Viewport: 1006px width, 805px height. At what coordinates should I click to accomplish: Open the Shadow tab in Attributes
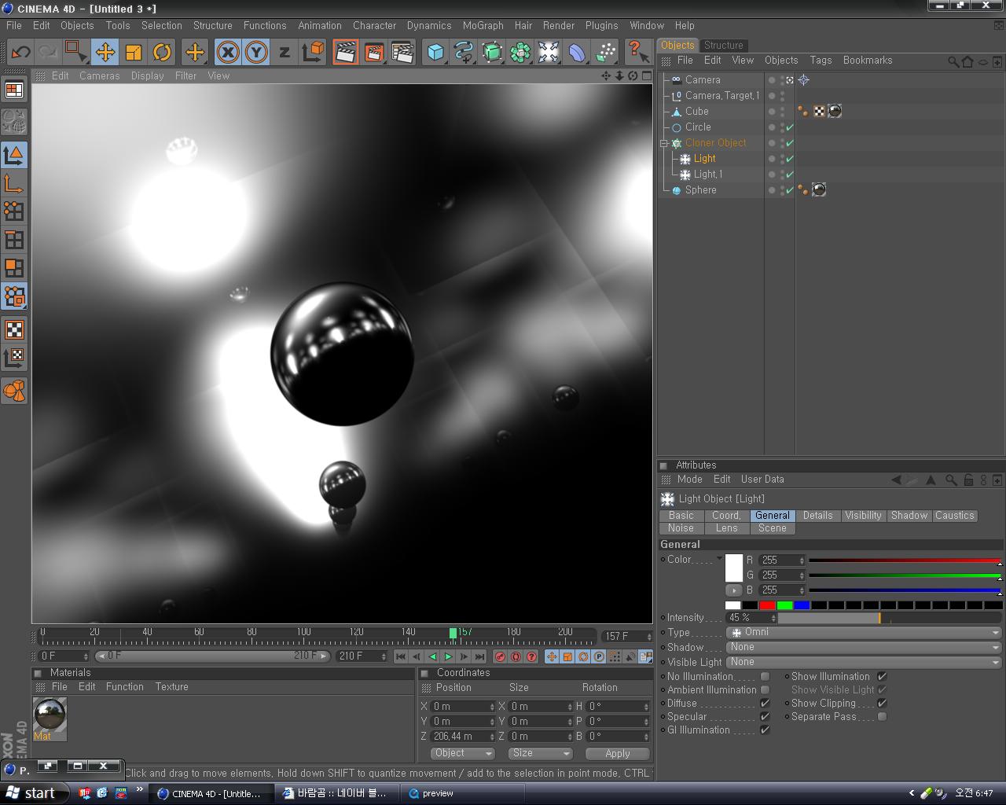pyautogui.click(x=909, y=516)
